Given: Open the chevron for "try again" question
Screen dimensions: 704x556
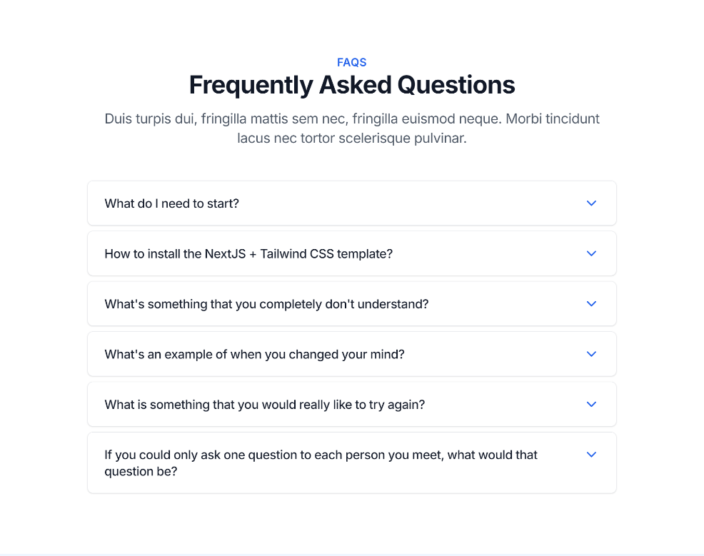Looking at the screenshot, I should [x=591, y=404].
